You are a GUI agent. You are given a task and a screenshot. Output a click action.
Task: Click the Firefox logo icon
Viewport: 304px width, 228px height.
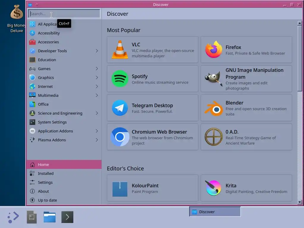point(214,50)
